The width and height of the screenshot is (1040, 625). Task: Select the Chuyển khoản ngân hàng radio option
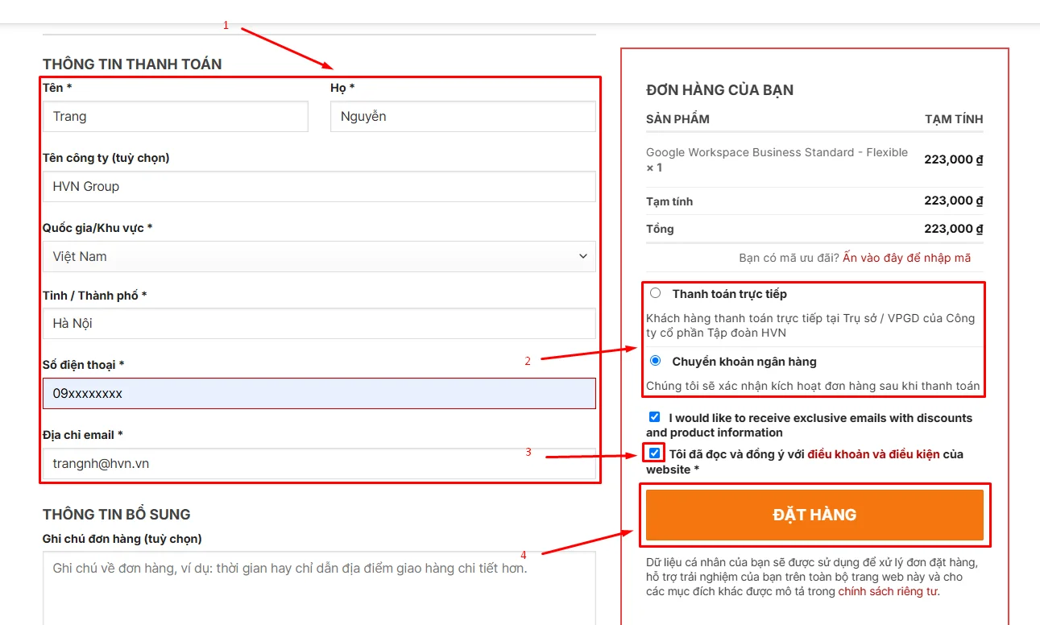click(x=655, y=361)
